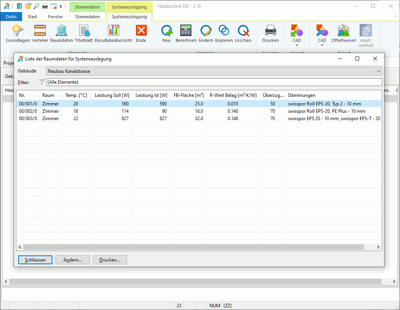Screen dimensions: 400x310
Task: Click the Ende ribbon button
Action: click(141, 33)
